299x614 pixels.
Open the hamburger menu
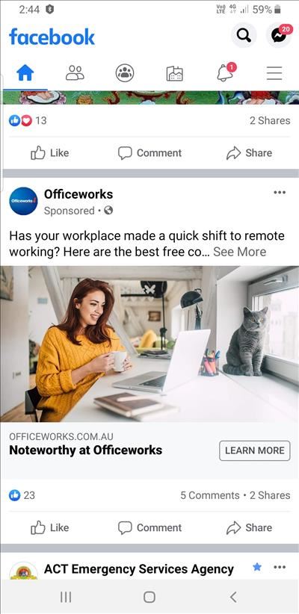tap(274, 73)
